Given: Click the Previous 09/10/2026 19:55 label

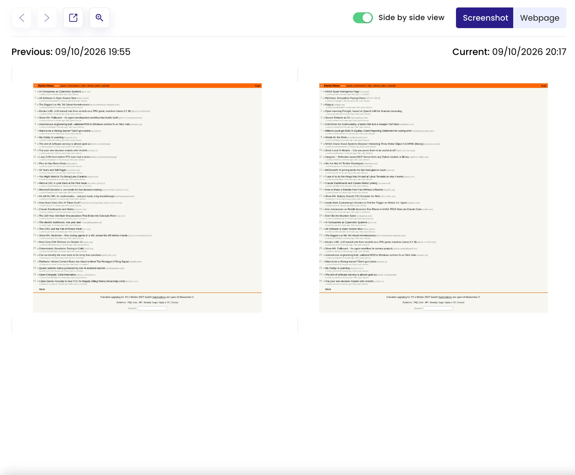Looking at the screenshot, I should tap(71, 52).
